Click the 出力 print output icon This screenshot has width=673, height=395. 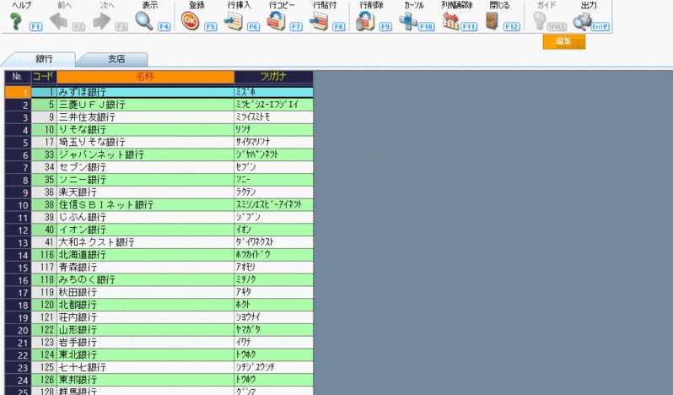click(x=582, y=21)
